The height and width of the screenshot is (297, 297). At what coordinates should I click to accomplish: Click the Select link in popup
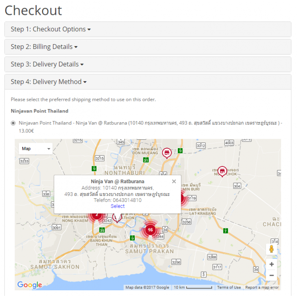[118, 206]
